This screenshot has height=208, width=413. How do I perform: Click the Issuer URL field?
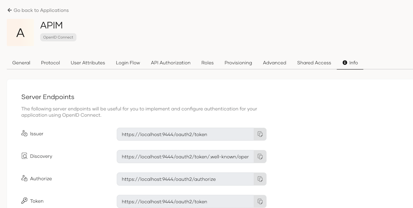pyautogui.click(x=185, y=134)
